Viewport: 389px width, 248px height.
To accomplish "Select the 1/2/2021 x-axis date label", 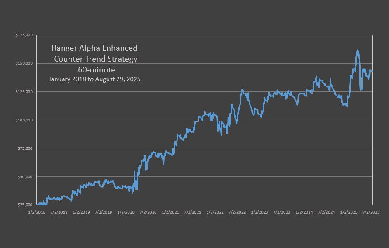I will pos(170,212).
